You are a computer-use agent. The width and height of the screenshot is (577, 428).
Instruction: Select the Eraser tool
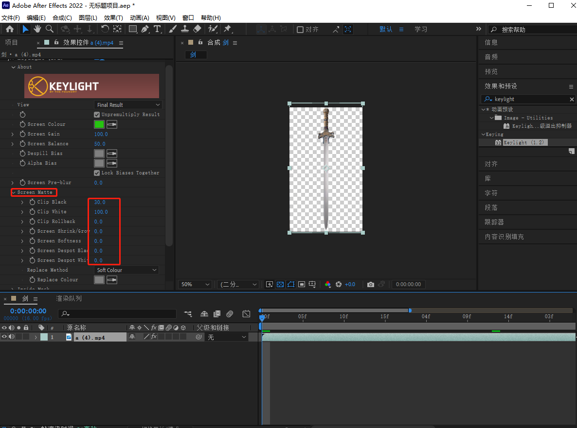pos(197,29)
